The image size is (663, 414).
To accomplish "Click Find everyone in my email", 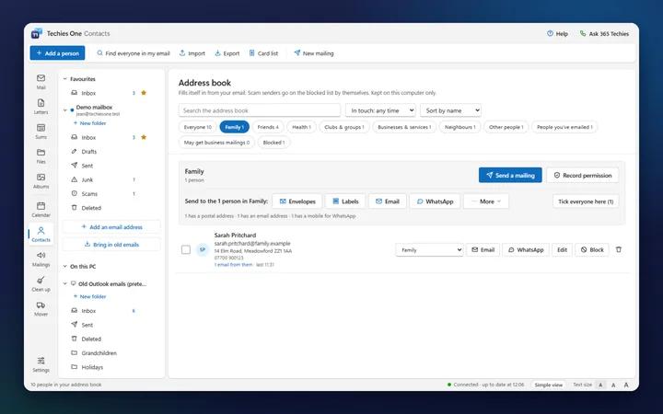I will [134, 53].
